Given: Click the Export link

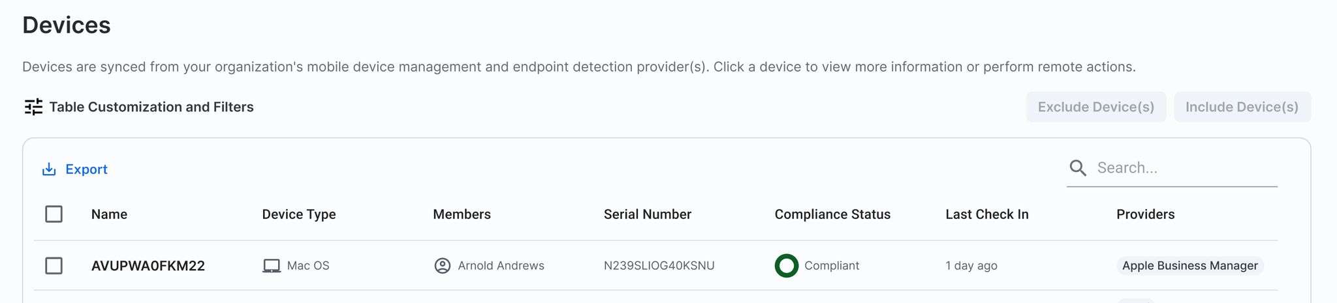Looking at the screenshot, I should pos(86,169).
